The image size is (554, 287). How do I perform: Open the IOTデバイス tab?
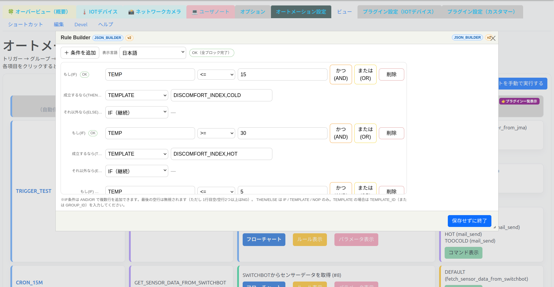100,12
